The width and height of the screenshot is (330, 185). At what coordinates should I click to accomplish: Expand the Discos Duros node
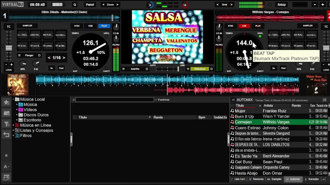point(17,115)
